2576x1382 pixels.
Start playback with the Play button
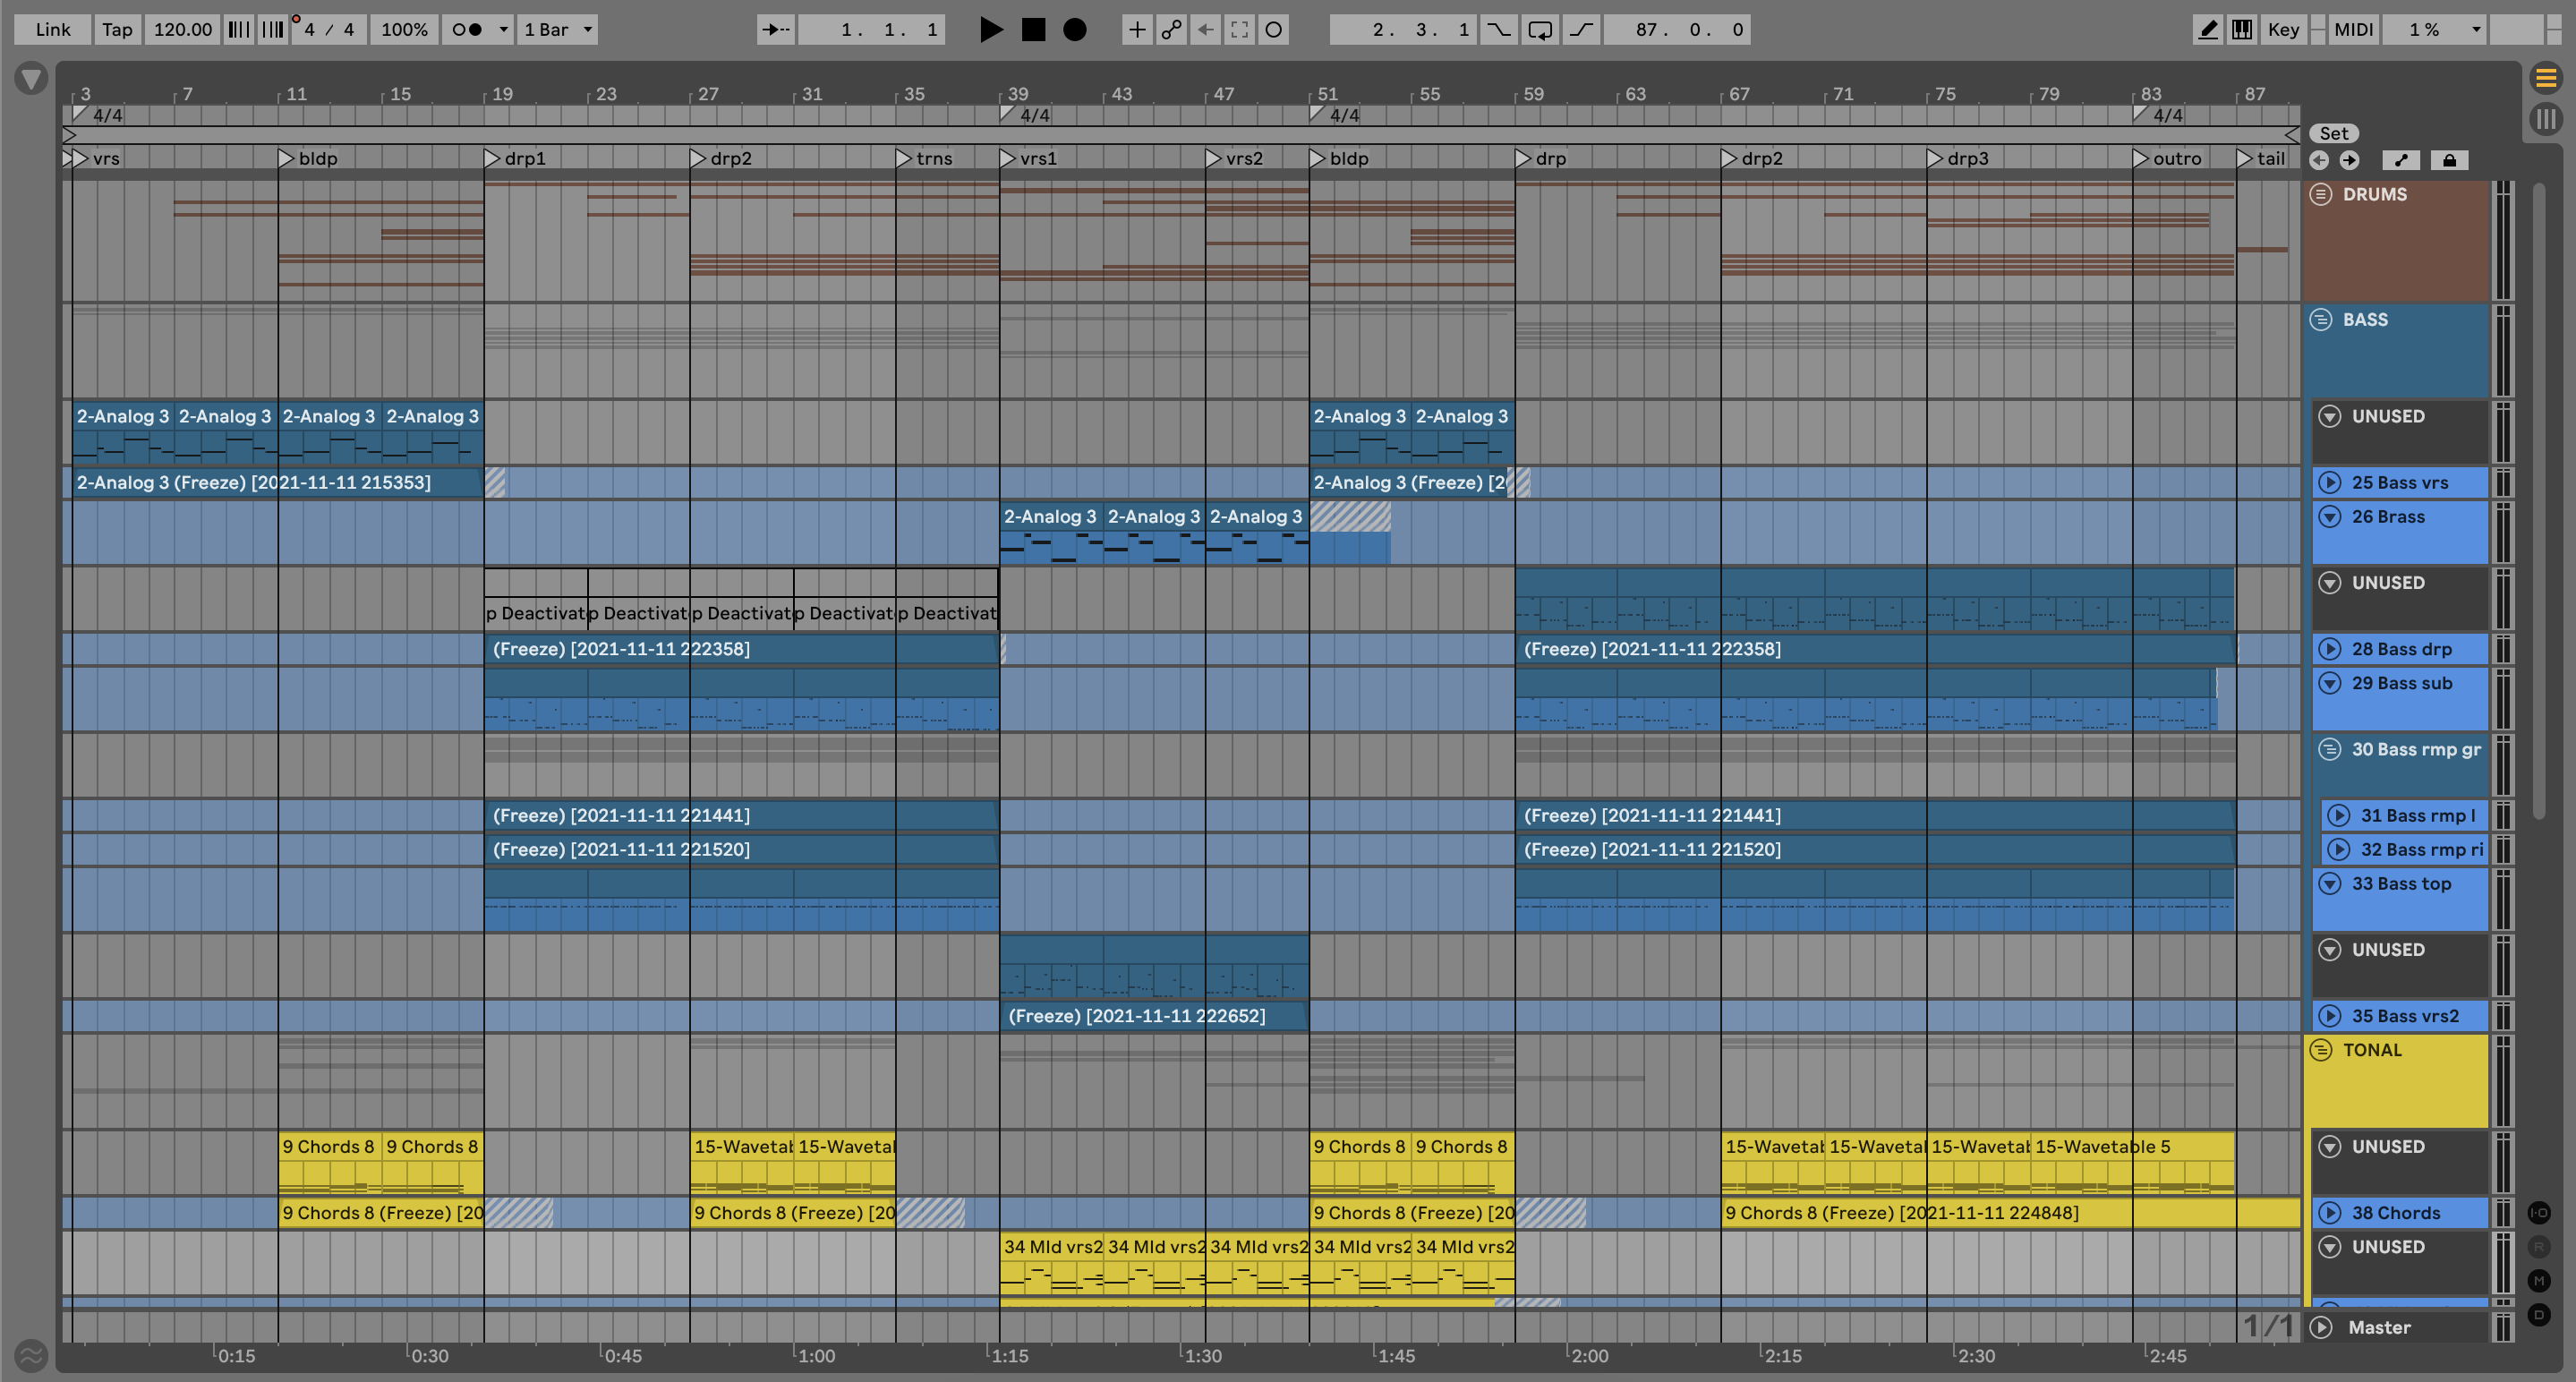[991, 30]
